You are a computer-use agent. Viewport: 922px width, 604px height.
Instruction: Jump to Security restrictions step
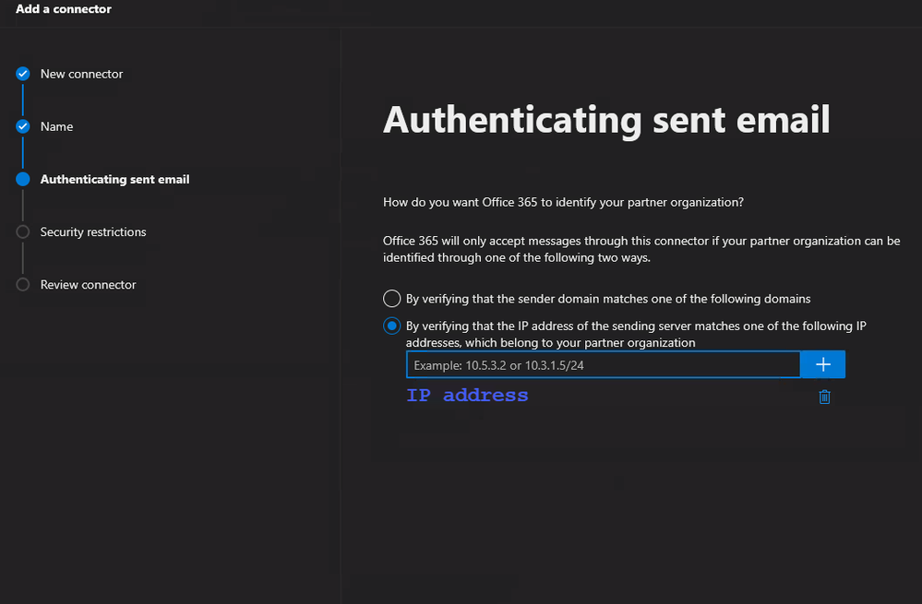[x=93, y=232]
